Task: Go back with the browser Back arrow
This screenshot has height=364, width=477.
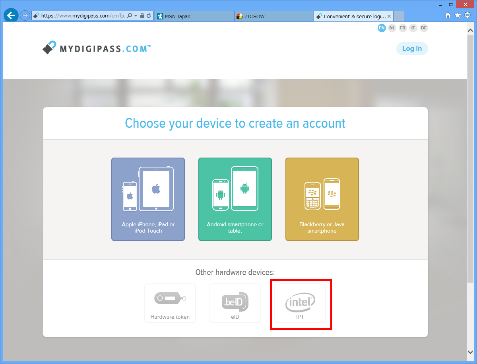Action: point(11,15)
